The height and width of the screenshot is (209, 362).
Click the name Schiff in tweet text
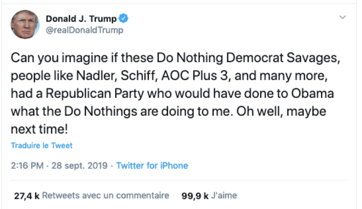coord(139,76)
